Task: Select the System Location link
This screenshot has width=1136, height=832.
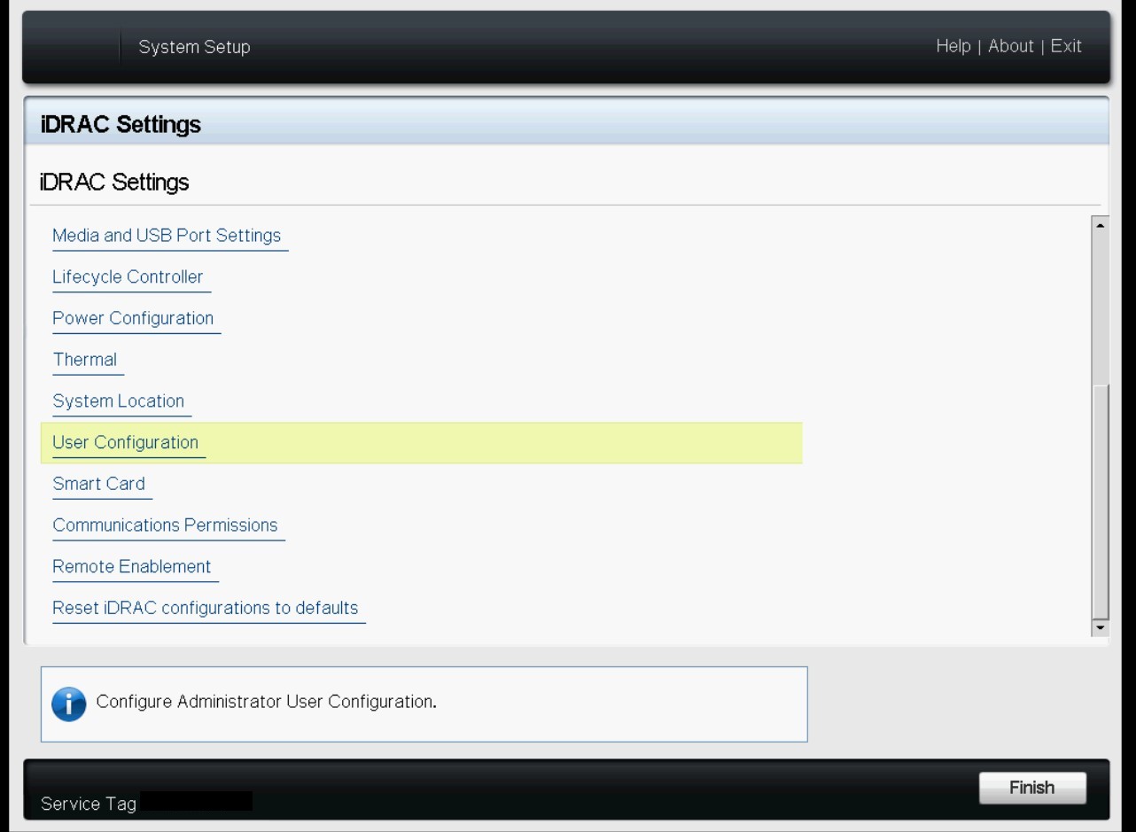Action: point(119,401)
